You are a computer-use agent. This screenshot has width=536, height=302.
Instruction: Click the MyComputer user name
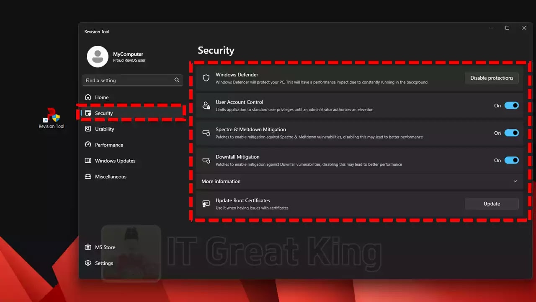point(128,54)
